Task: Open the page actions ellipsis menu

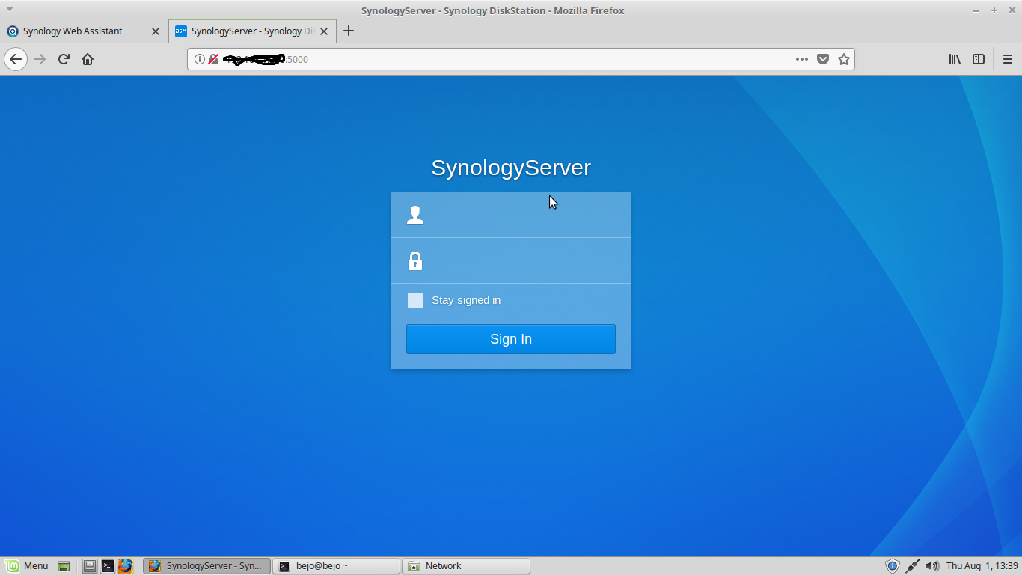Action: click(801, 59)
